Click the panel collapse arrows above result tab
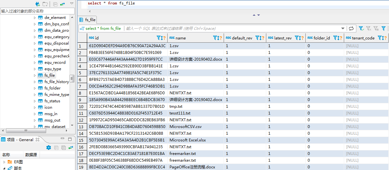389x170 pixels. pos(256,15)
